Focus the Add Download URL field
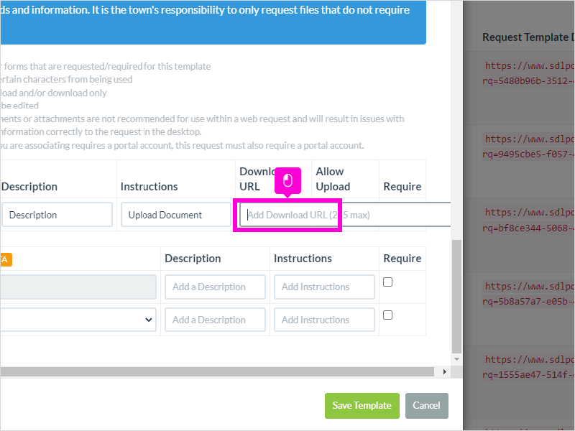The height and width of the screenshot is (431, 575). point(345,215)
